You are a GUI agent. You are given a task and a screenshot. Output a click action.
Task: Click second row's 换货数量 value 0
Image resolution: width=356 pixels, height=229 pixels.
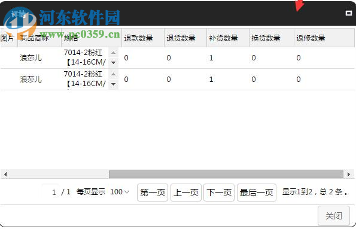tap(254, 80)
